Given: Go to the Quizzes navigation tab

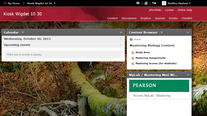Looking at the screenshot, I should 160,18.
